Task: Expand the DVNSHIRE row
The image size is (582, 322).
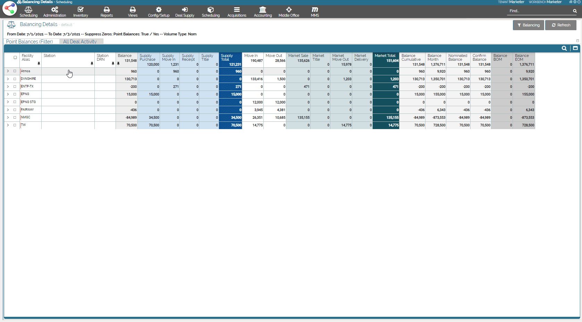Action: tap(8, 79)
